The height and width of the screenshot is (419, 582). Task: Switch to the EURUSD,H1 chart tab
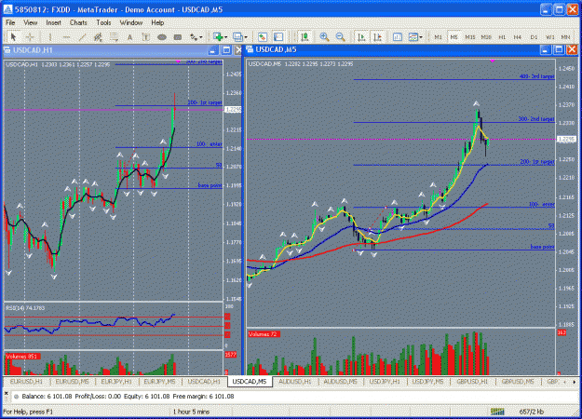click(x=26, y=381)
